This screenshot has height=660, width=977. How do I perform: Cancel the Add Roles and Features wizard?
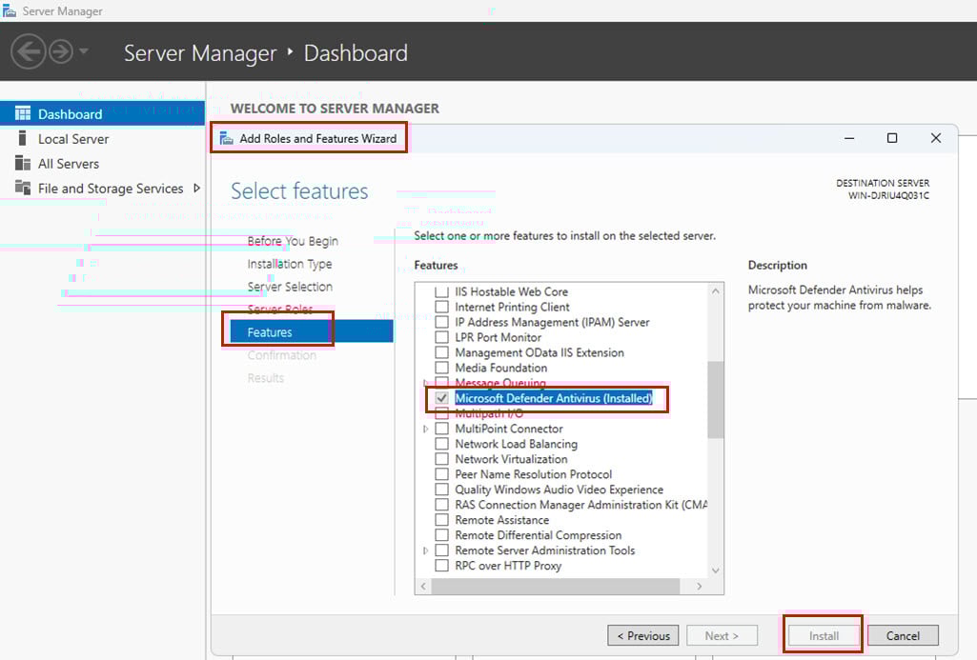point(902,635)
